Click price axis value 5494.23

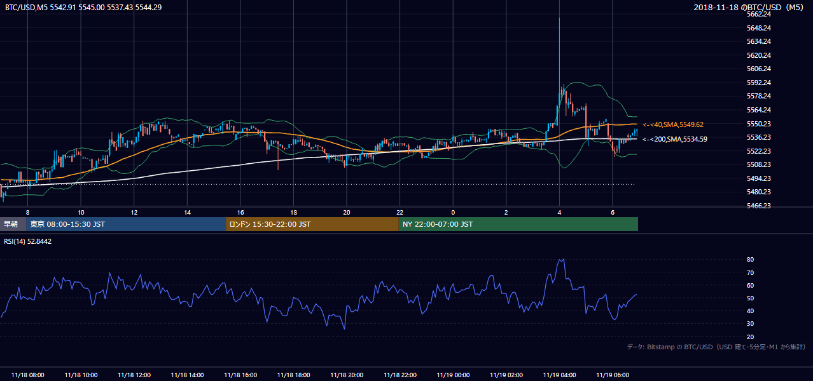pyautogui.click(x=759, y=178)
